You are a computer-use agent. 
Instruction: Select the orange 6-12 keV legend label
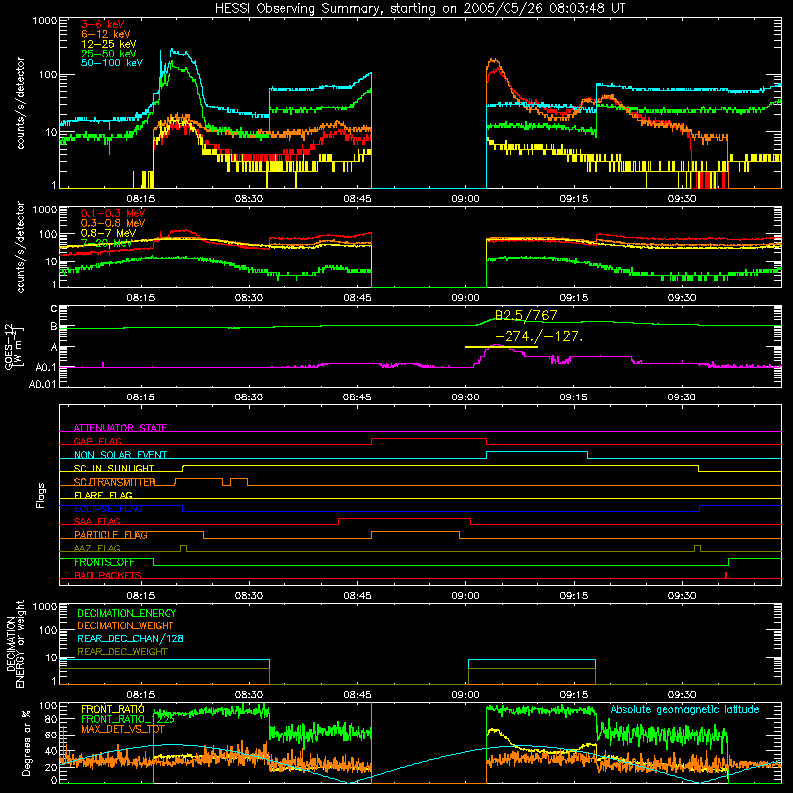tap(106, 34)
